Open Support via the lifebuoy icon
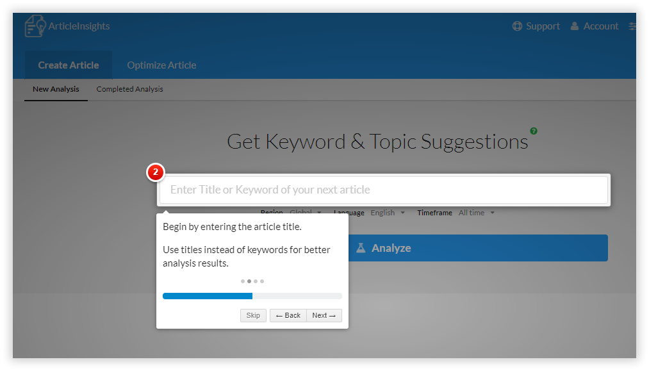This screenshot has height=371, width=649. [x=517, y=26]
